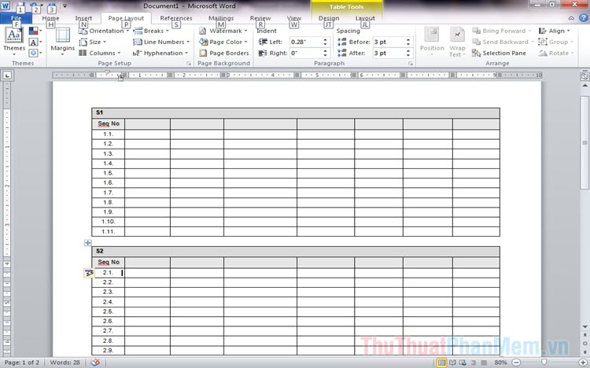Open Paragraph dialog launcher
This screenshot has width=590, height=368.
[411, 64]
